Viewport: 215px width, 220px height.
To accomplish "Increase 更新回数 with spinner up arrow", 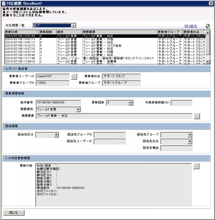I will 130,102.
